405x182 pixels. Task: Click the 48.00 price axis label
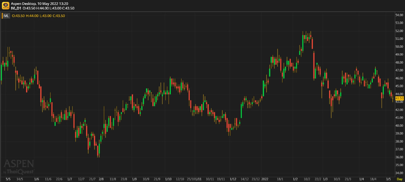pos(400,63)
